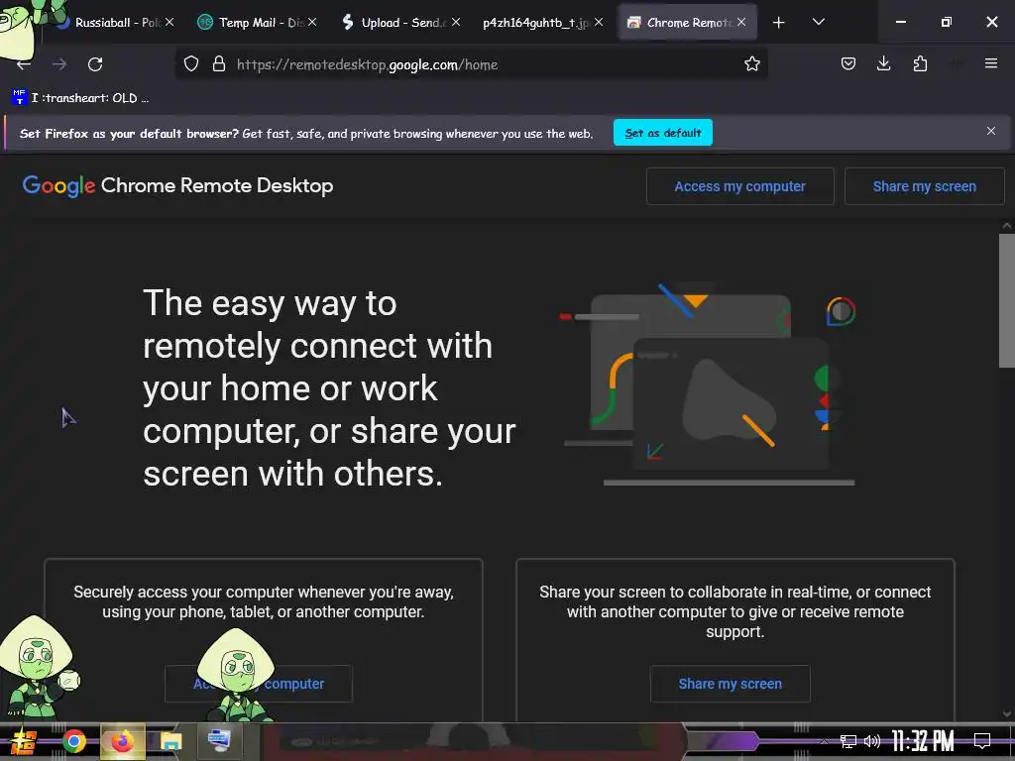Viewport: 1015px width, 761px height.
Task: Open the Pocket save icon
Action: click(848, 64)
